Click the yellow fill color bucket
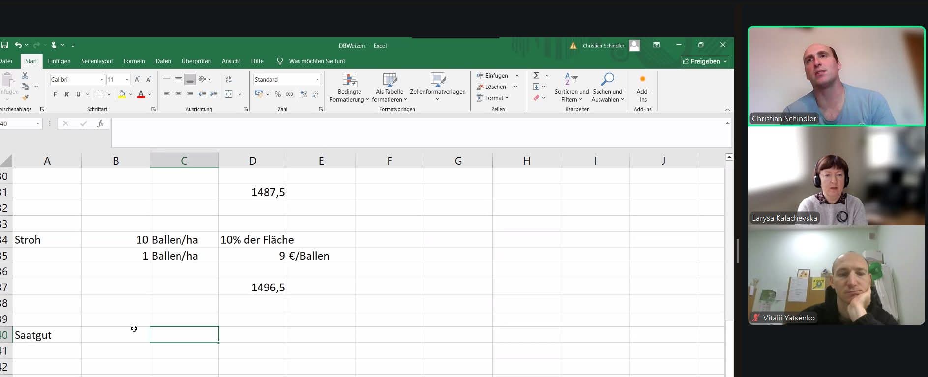Viewport: 928px width, 377px height. click(x=122, y=94)
